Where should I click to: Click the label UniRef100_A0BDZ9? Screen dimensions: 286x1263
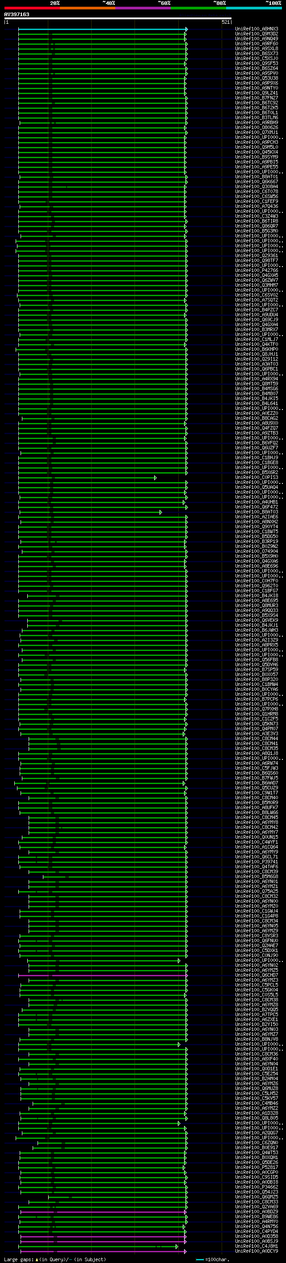pos(257,1211)
